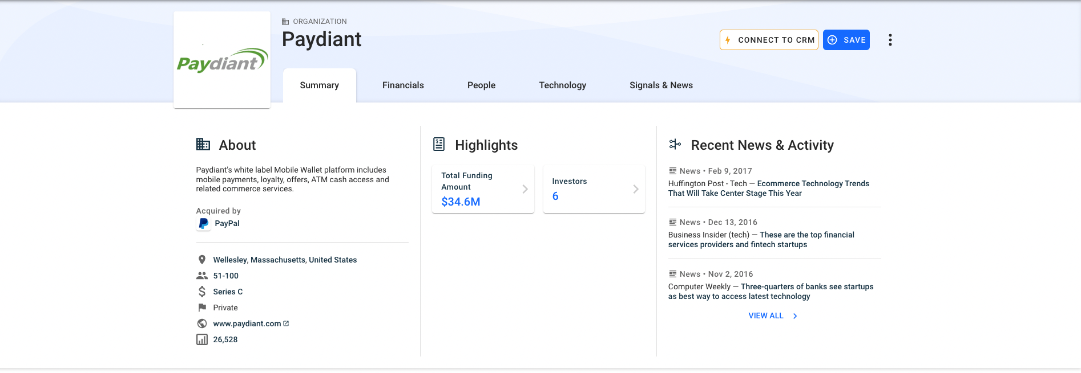1081x373 pixels.
Task: Click View All recent news
Action: (766, 315)
